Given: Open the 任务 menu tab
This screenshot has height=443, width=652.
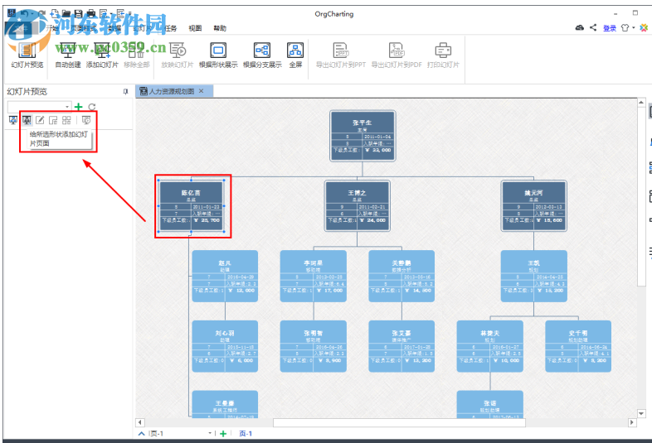Looking at the screenshot, I should [x=171, y=28].
